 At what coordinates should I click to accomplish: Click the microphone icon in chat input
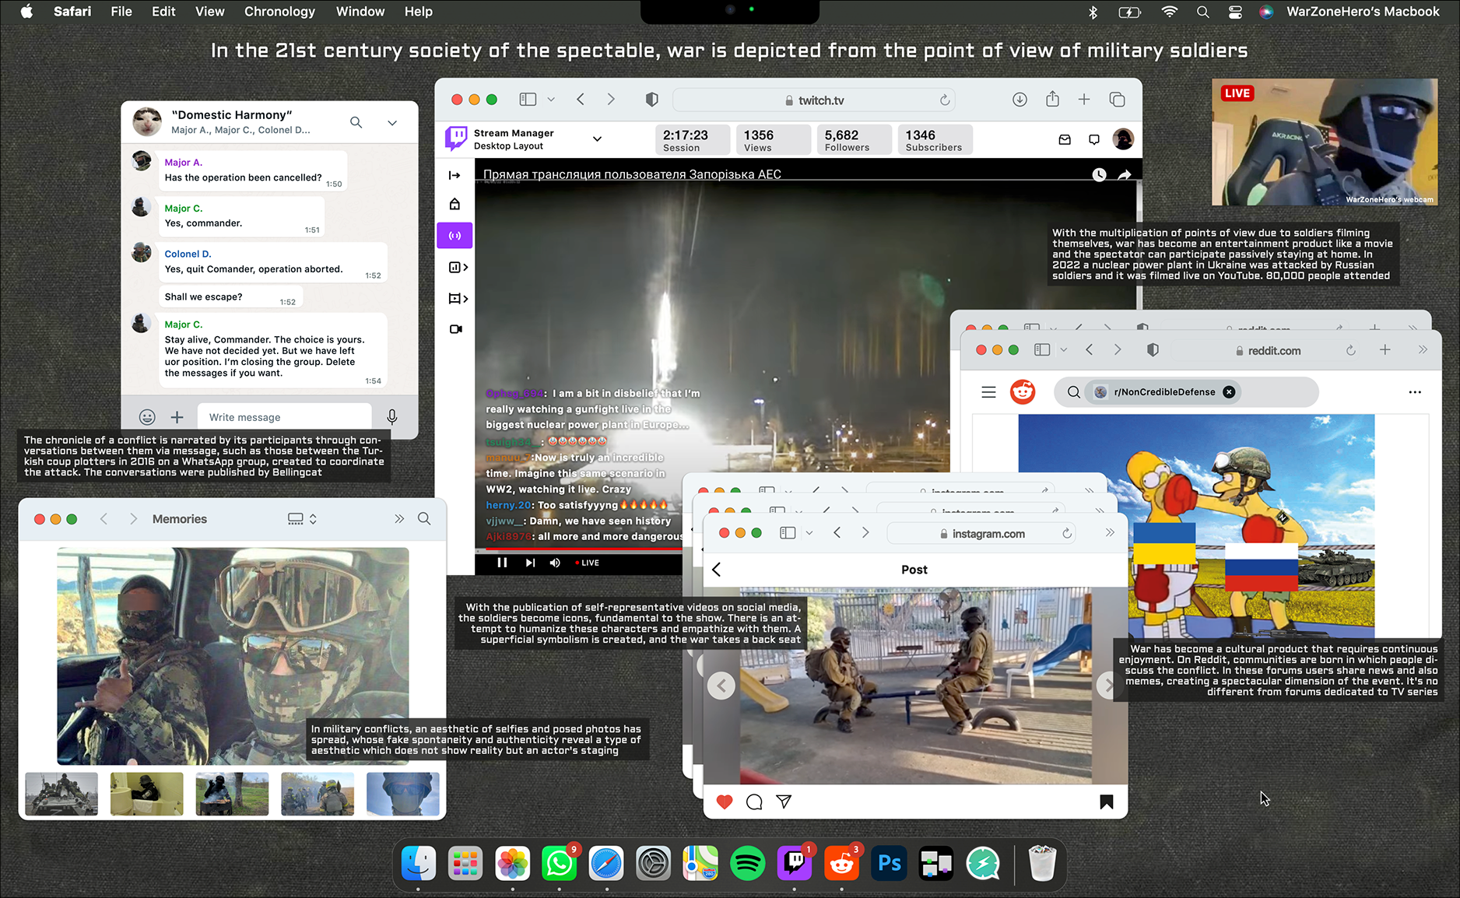tap(392, 417)
